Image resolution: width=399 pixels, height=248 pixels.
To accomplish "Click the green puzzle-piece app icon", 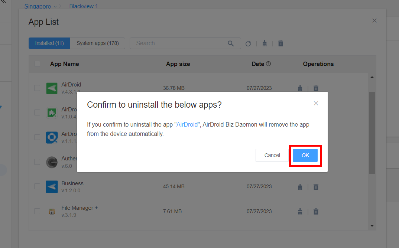I will [x=52, y=113].
